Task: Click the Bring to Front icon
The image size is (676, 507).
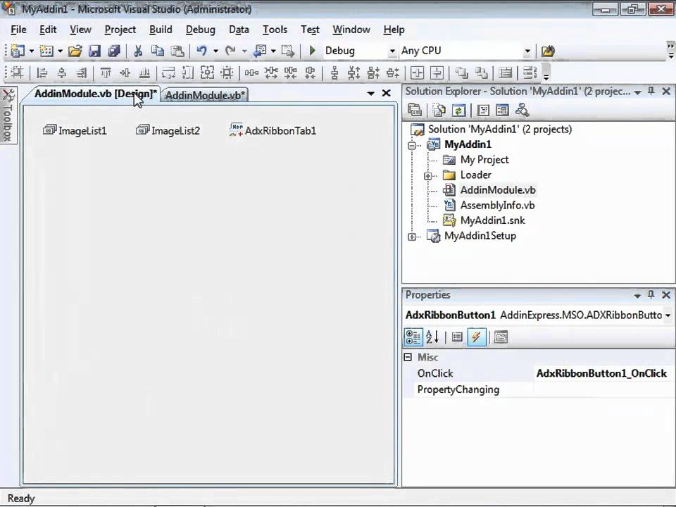Action: click(461, 73)
